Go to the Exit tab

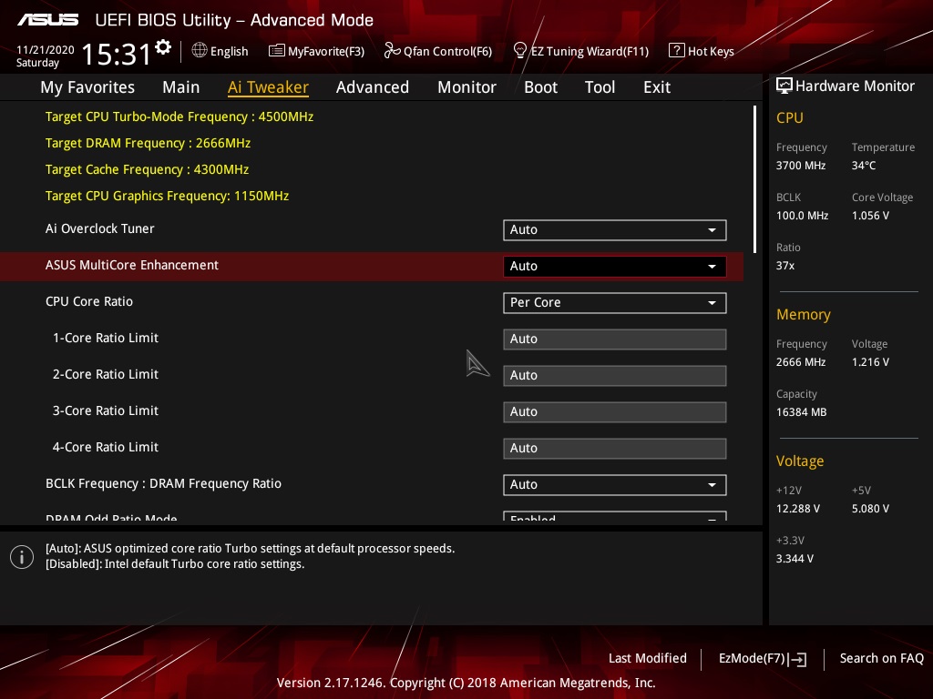pos(657,87)
